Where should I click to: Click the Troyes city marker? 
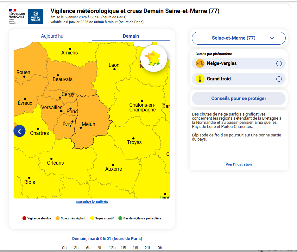[133, 138]
